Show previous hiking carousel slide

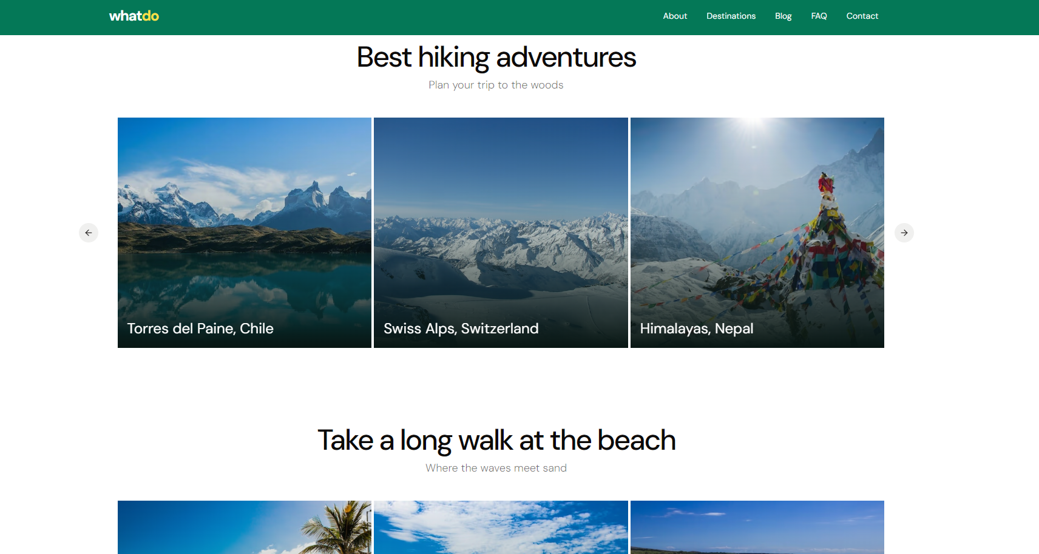click(89, 233)
